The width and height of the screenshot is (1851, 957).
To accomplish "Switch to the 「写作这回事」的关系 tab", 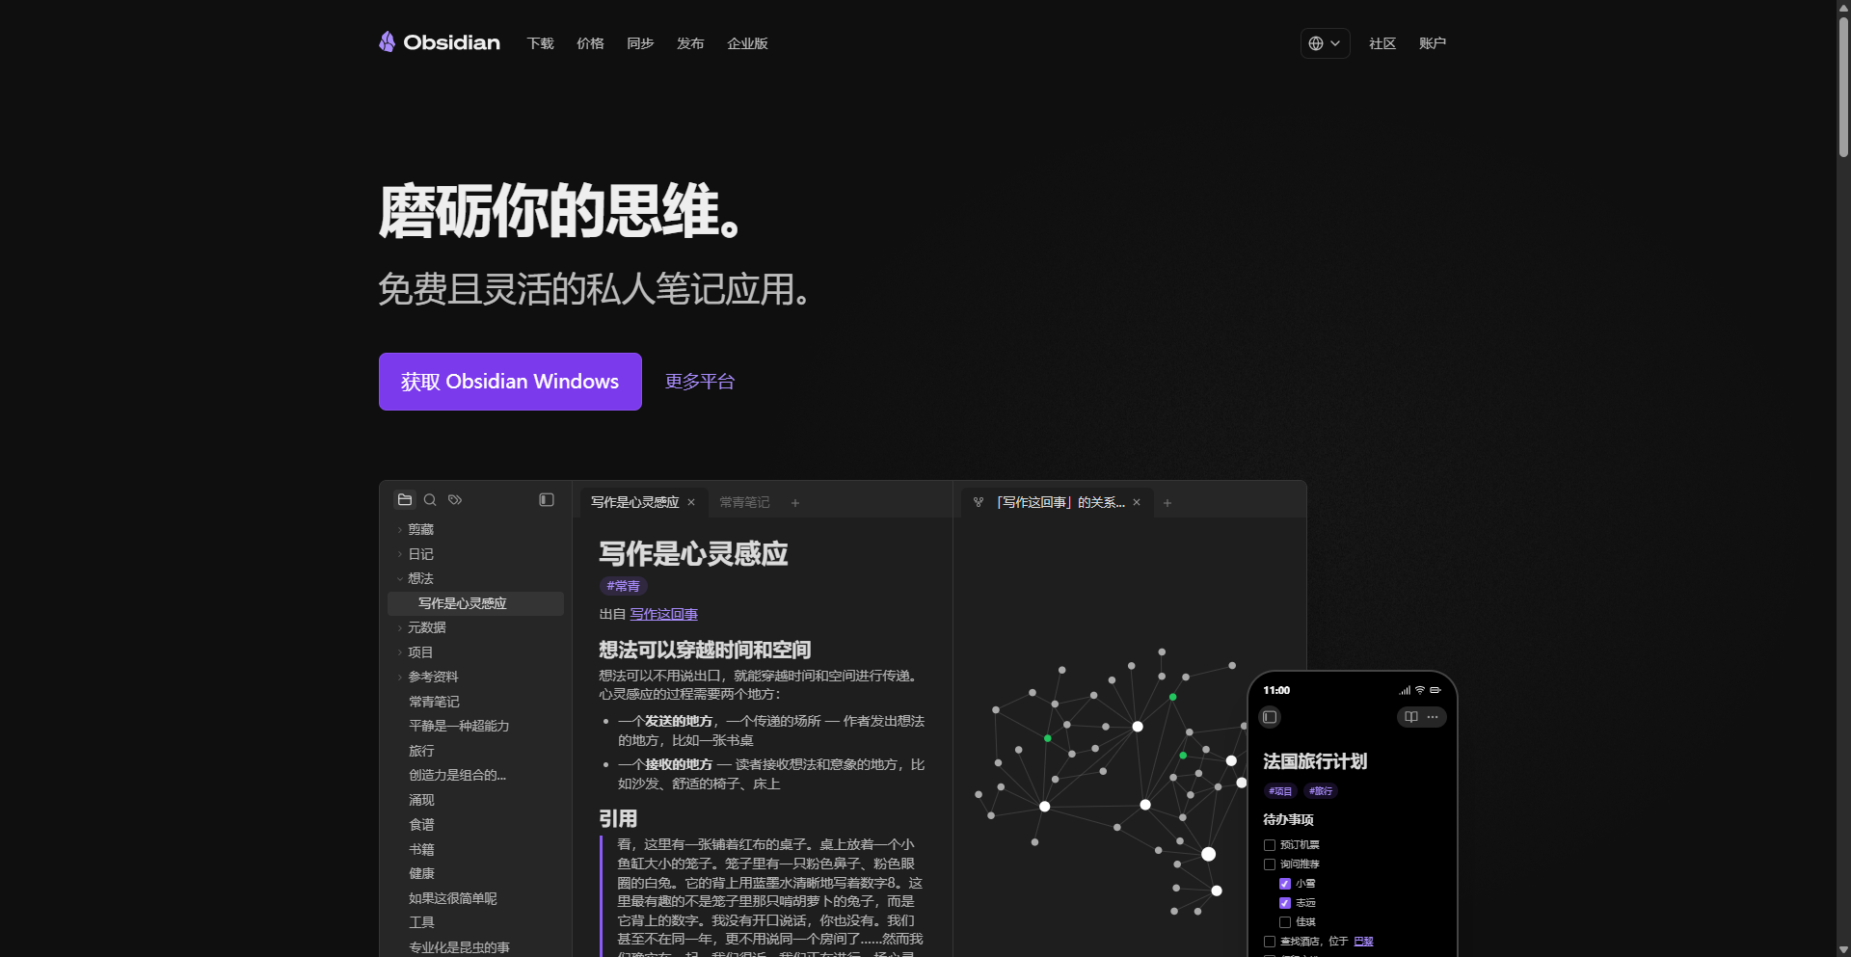I will point(1060,502).
